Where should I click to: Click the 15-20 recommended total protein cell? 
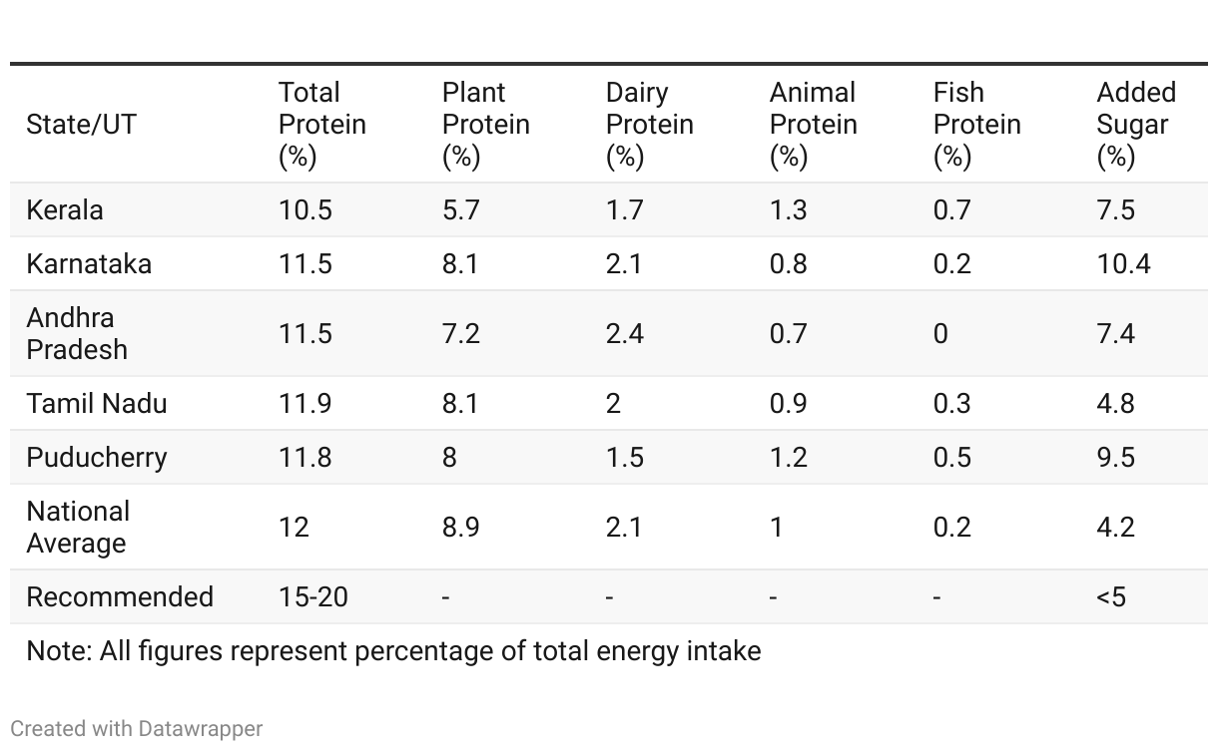tap(313, 597)
